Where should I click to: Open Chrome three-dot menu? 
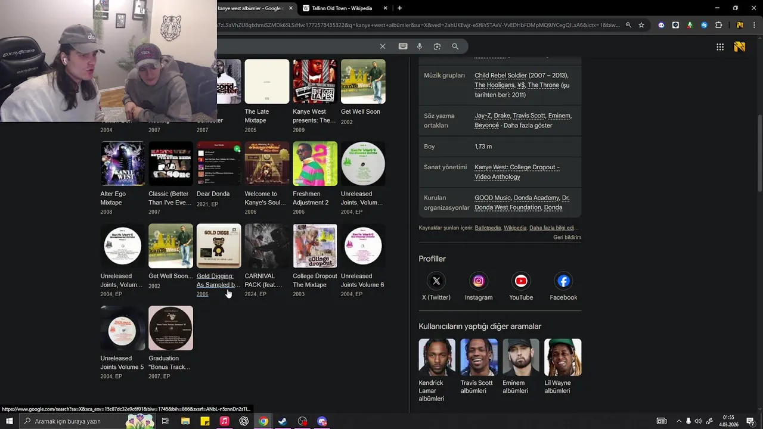[755, 25]
